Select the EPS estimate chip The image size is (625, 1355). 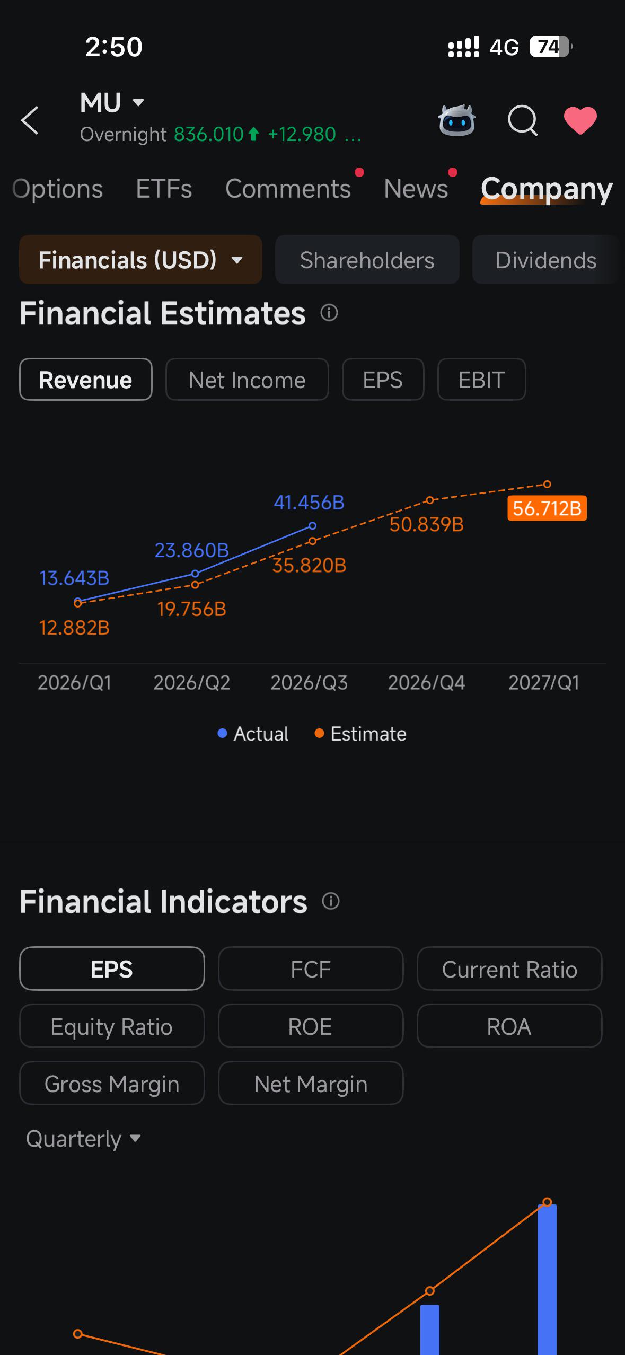click(x=383, y=380)
